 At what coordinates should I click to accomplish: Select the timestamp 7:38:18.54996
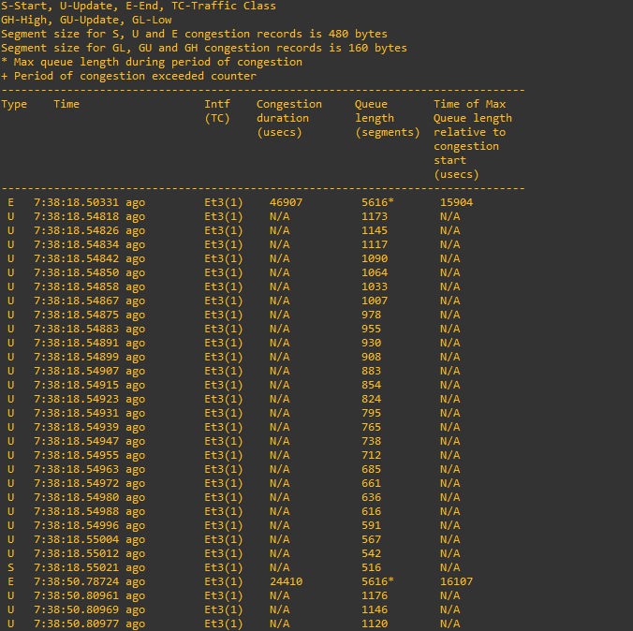coord(76,525)
